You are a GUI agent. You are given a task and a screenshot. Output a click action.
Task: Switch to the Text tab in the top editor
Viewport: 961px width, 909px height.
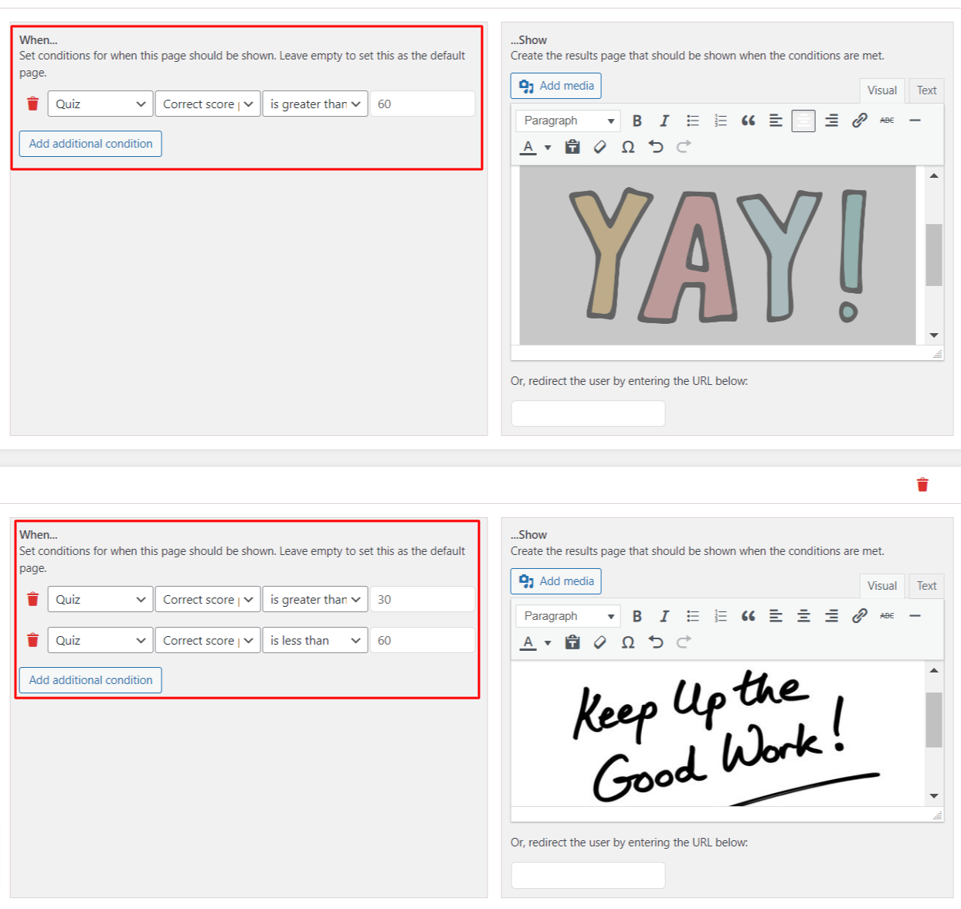tap(926, 90)
